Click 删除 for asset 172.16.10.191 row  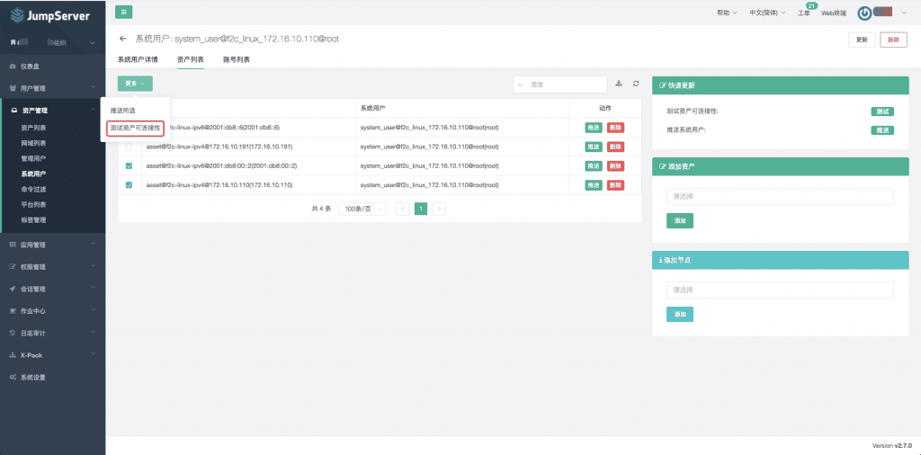(x=615, y=147)
